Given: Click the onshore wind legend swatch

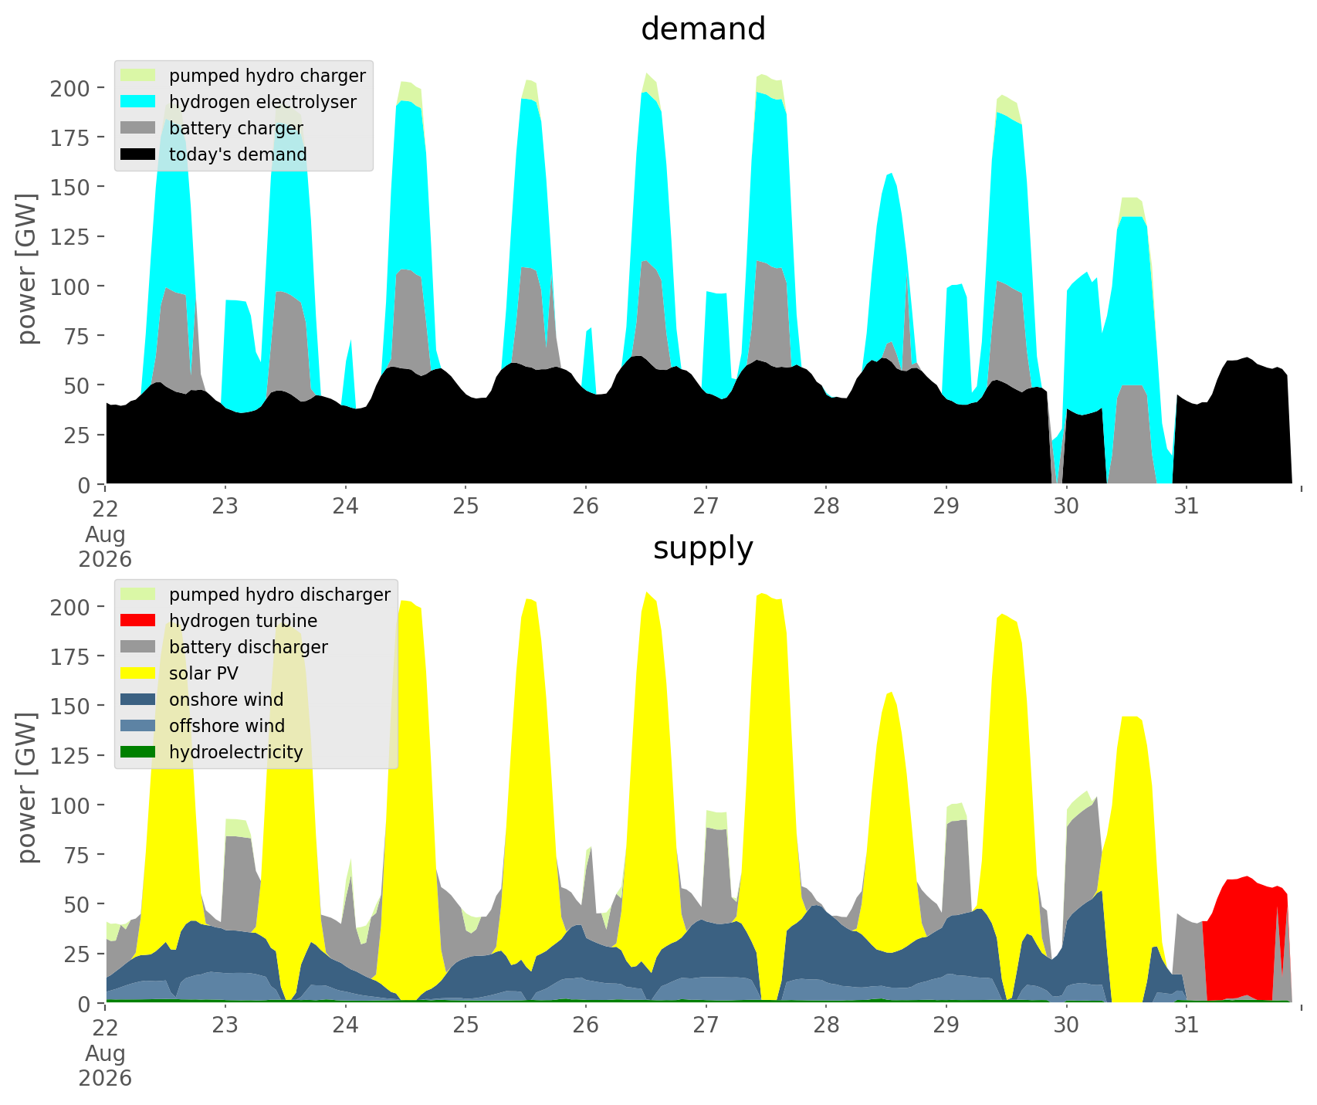Looking at the screenshot, I should (x=138, y=700).
